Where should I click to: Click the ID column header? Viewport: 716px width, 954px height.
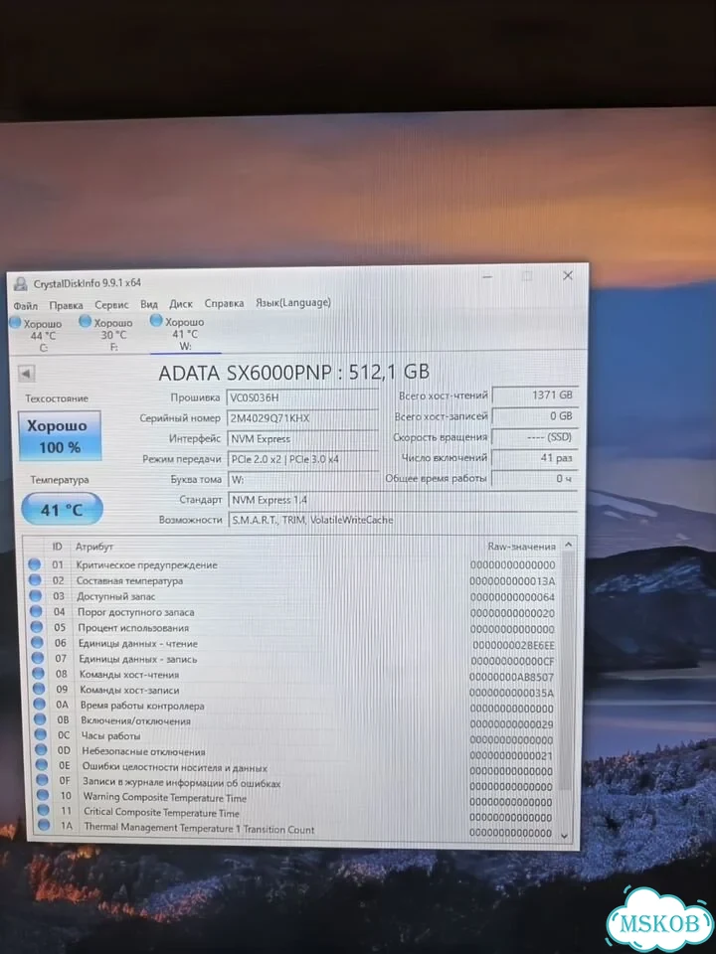57,547
